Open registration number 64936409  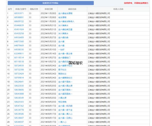pyautogui.click(x=19, y=38)
